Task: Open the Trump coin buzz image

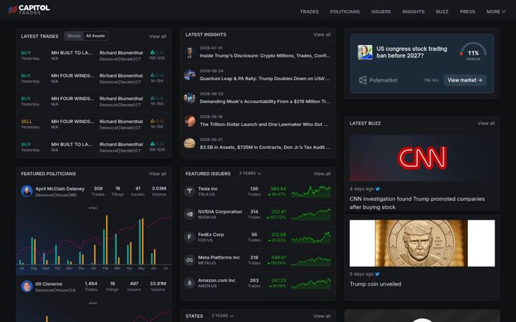Action: click(422, 243)
